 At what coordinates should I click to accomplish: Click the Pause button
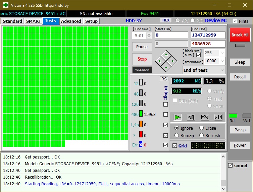click(142, 47)
